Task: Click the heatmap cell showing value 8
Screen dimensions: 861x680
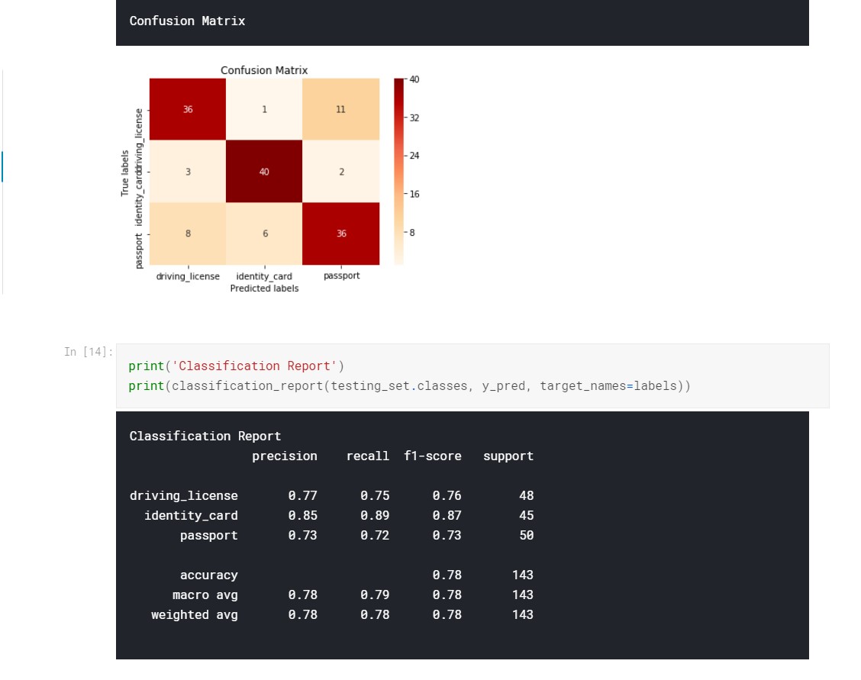Action: click(x=188, y=234)
